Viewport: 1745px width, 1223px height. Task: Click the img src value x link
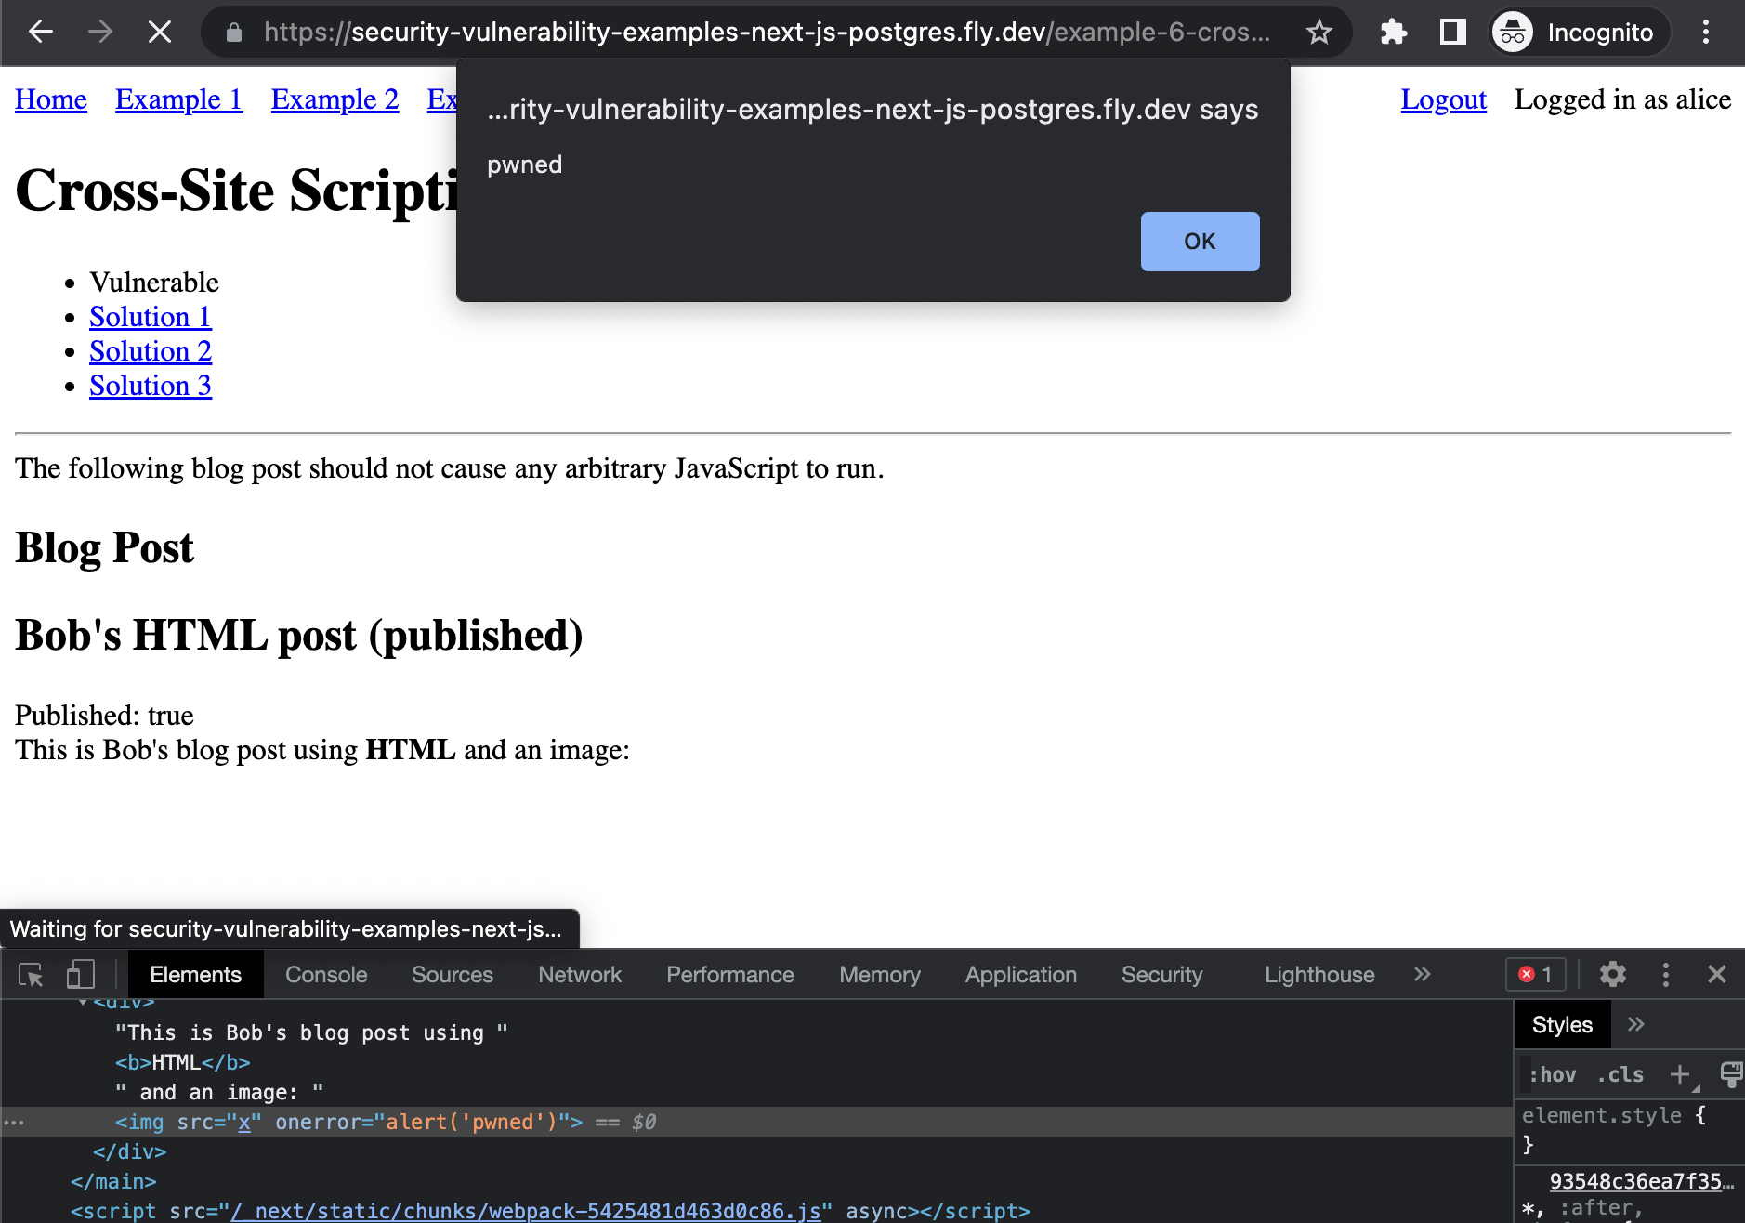coord(244,1122)
